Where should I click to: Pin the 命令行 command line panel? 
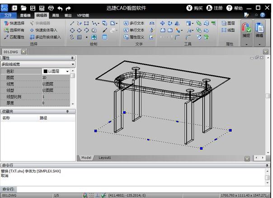[267, 165]
